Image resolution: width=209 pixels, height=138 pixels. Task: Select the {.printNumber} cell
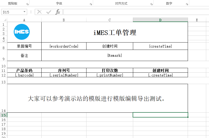click(110, 75)
